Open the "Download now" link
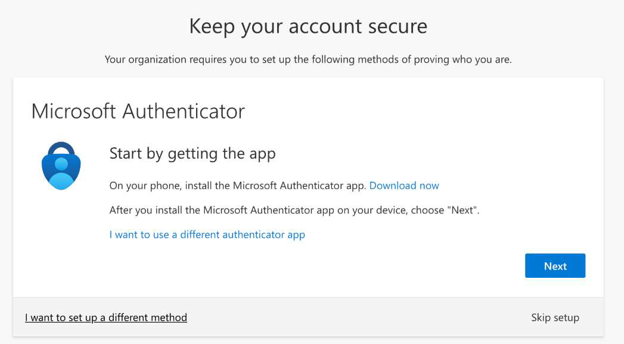The image size is (624, 344). [404, 185]
